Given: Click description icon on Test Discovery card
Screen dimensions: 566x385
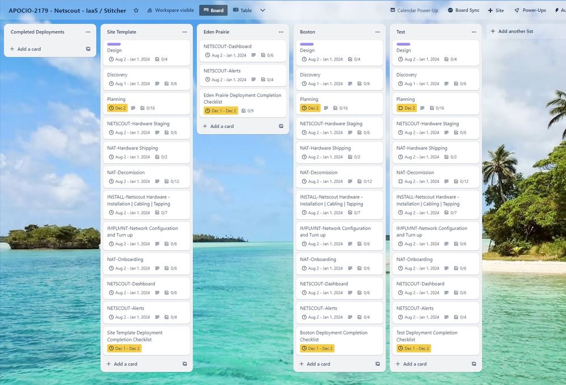Looking at the screenshot, I should [x=446, y=84].
